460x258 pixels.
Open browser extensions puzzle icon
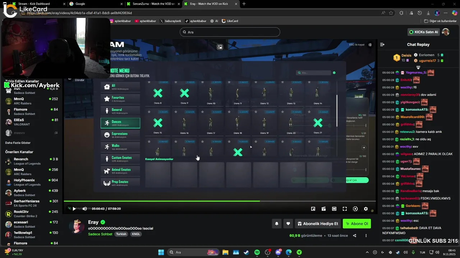(401, 13)
